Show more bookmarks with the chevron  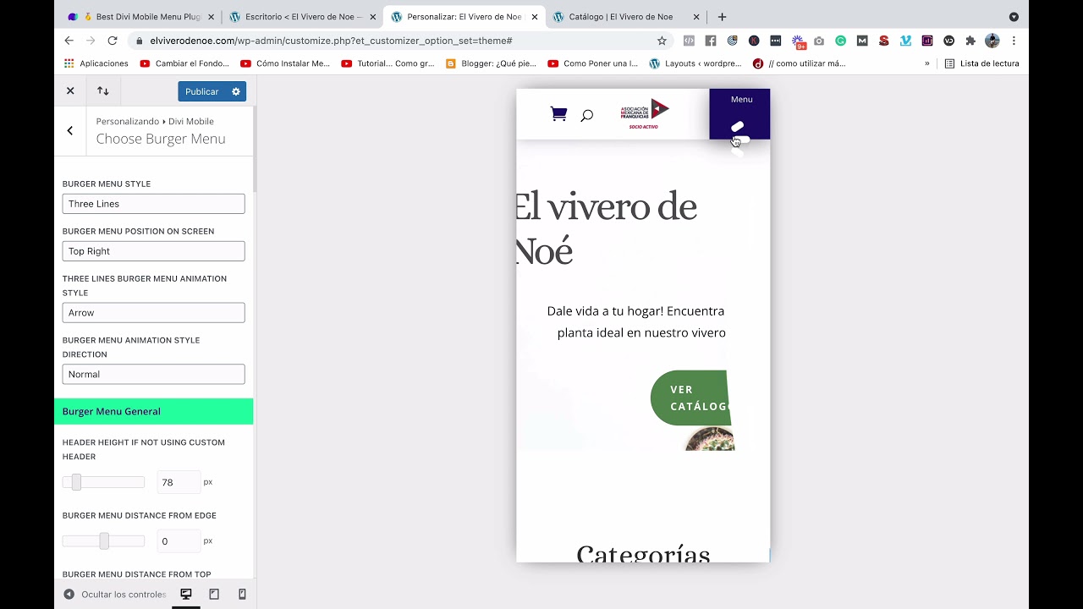(927, 63)
